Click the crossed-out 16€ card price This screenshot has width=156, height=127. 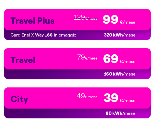coord(49,35)
